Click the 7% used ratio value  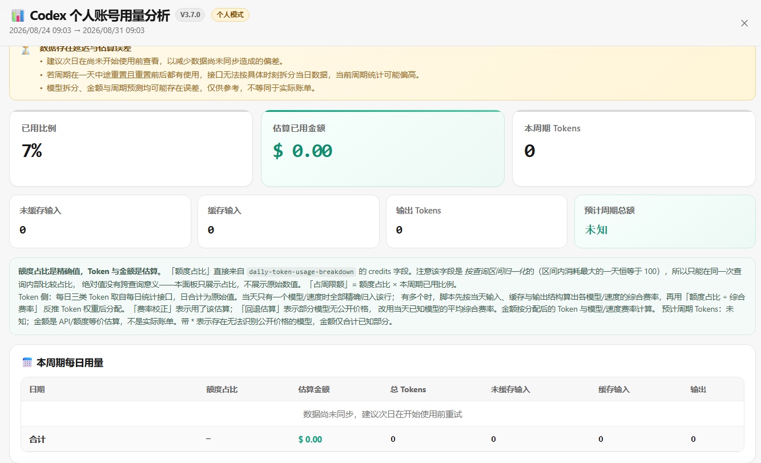click(x=32, y=151)
